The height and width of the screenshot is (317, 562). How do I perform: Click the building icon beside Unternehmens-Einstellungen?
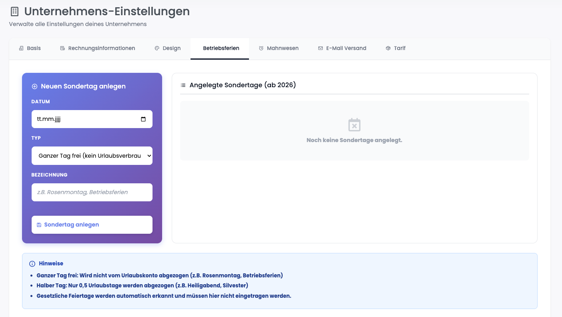[x=14, y=12]
